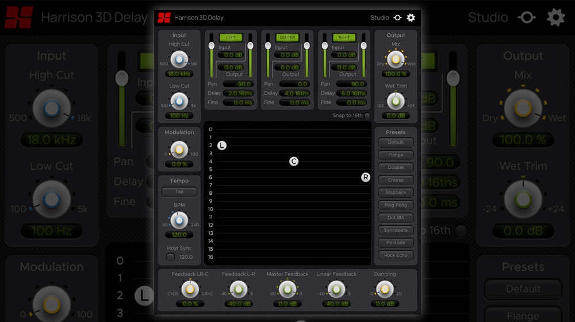The width and height of the screenshot is (575, 322).
Task: Load the Ping Pong preset
Action: (x=396, y=205)
